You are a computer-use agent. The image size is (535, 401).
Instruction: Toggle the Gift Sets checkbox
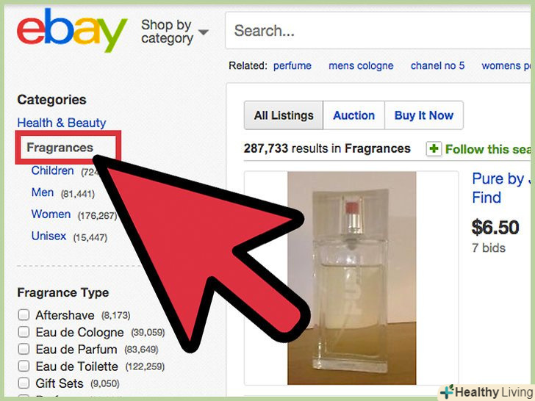click(x=24, y=383)
